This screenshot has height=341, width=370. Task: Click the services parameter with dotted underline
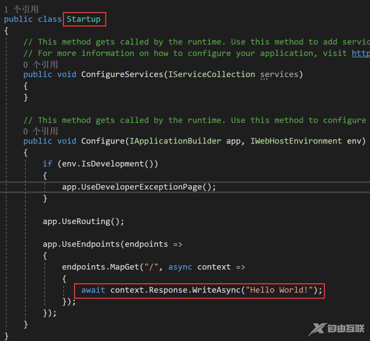click(x=279, y=74)
